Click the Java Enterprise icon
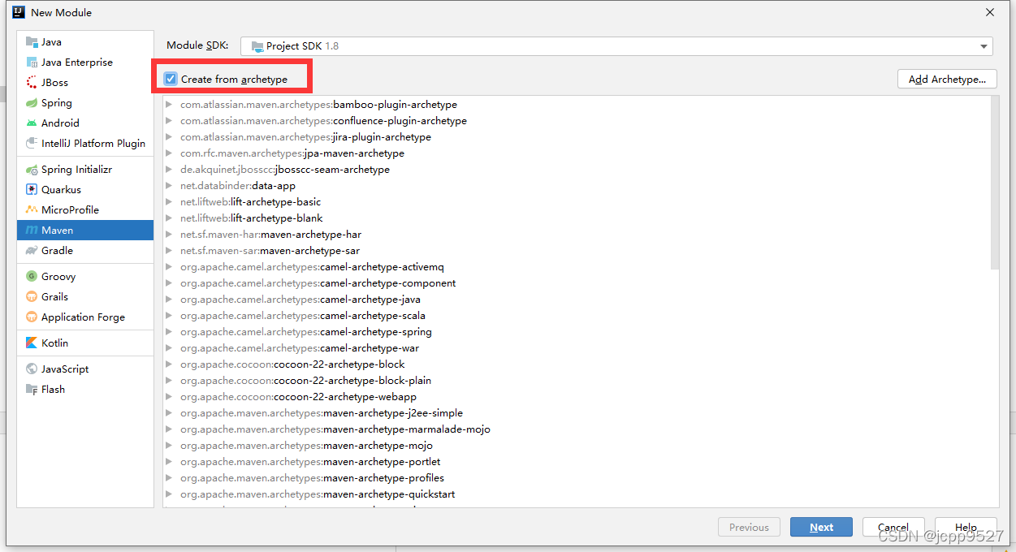1016x552 pixels. [32, 63]
